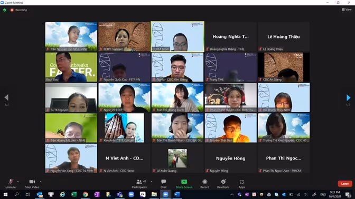This screenshot has height=199, width=355.
Task: Open Windows taskbar search
Action: pyautogui.click(x=16, y=194)
